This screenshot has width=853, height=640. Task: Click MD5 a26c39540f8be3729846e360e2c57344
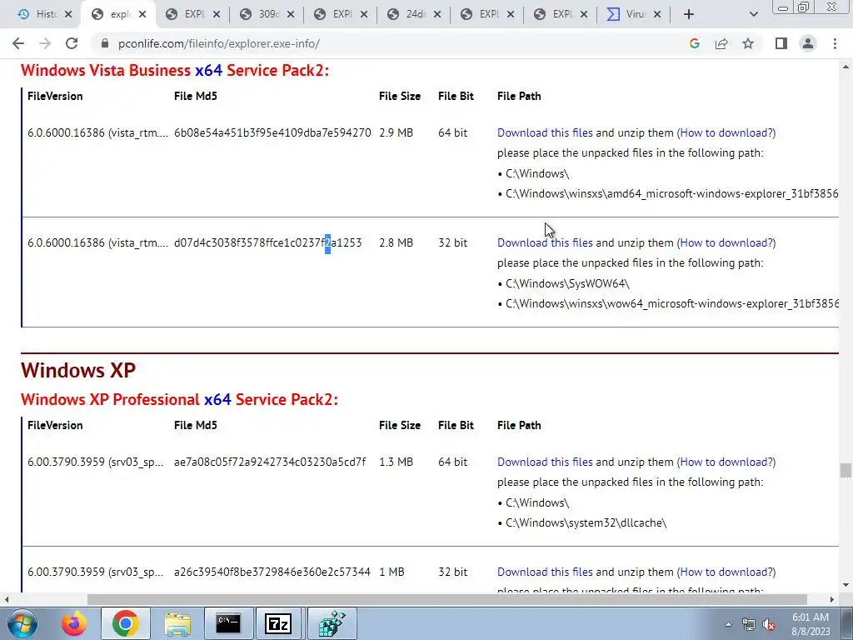[272, 572]
